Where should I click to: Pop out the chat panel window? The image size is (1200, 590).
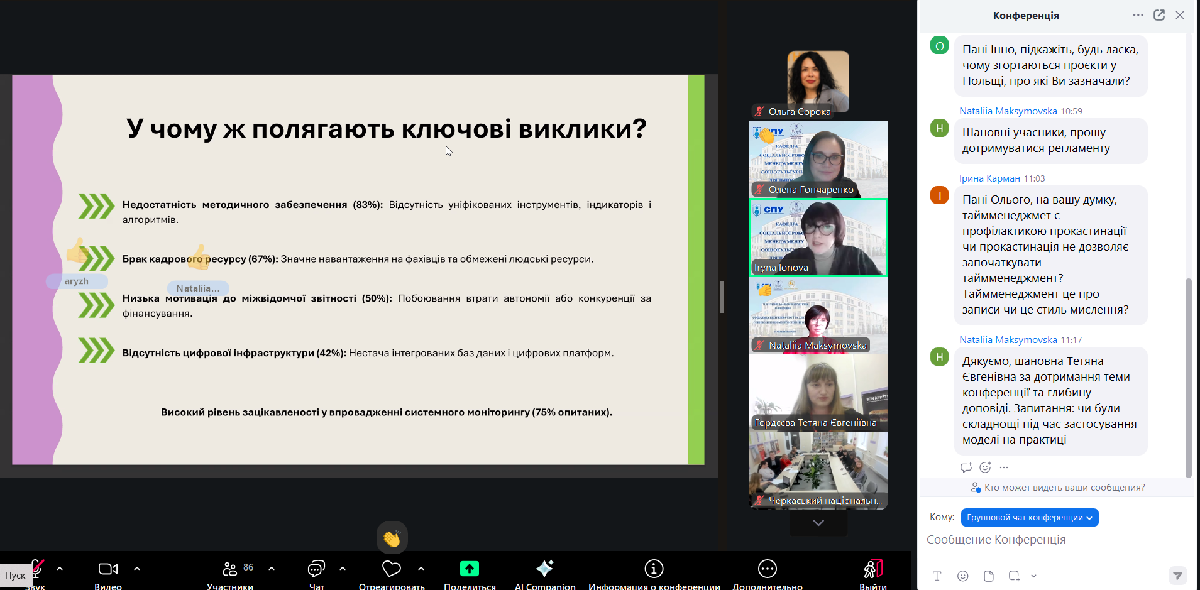coord(1159,15)
